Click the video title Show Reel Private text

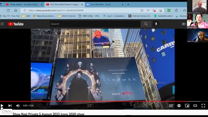tap(48, 114)
